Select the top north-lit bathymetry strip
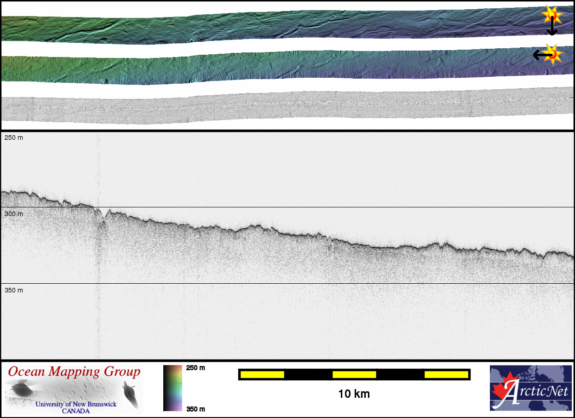This screenshot has height=418, width=575. pos(276,27)
